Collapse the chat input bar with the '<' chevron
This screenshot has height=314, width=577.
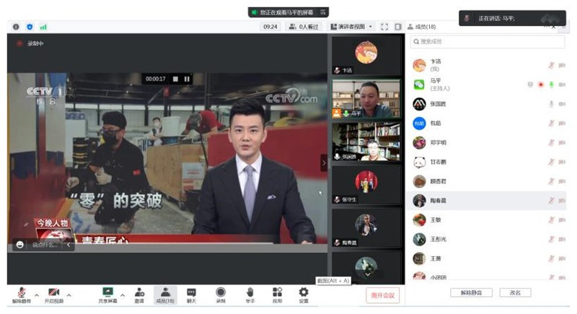tap(69, 245)
